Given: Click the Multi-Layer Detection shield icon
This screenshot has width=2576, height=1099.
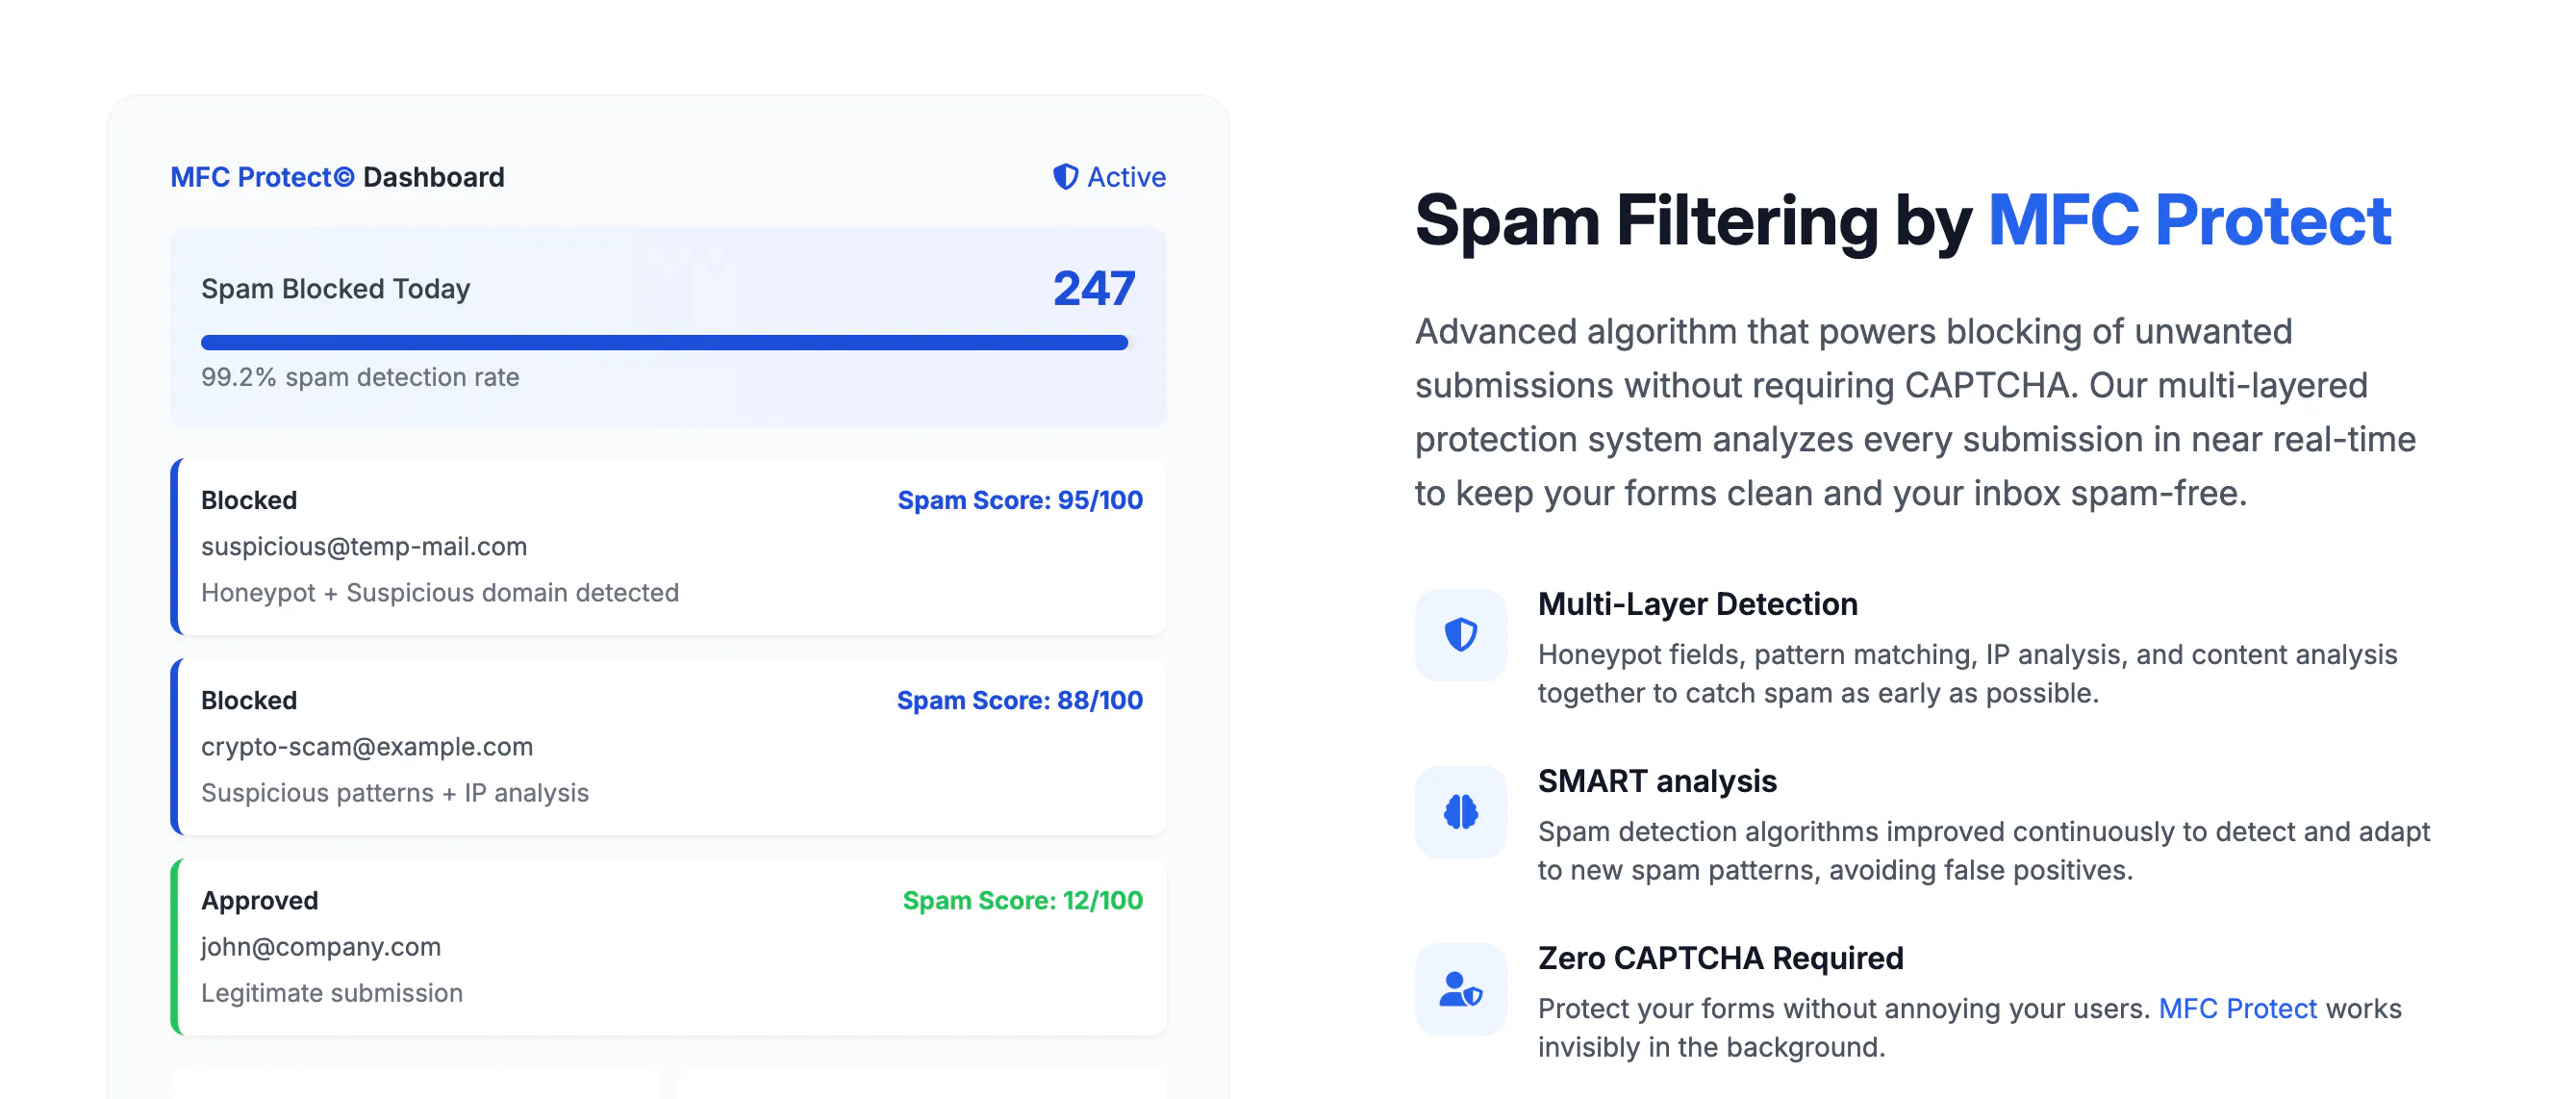Looking at the screenshot, I should 1460,634.
